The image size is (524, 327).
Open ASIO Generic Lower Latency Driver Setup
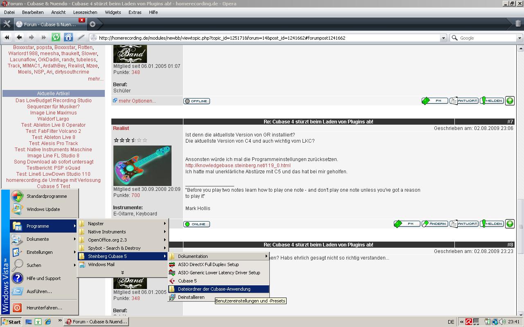pos(219,273)
